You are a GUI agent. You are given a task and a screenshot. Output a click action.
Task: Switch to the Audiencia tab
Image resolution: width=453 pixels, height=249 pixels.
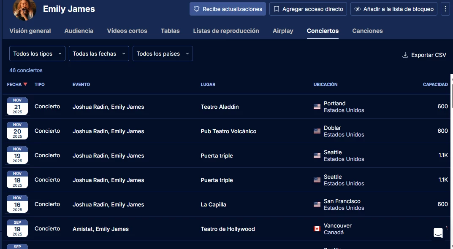[x=79, y=31]
